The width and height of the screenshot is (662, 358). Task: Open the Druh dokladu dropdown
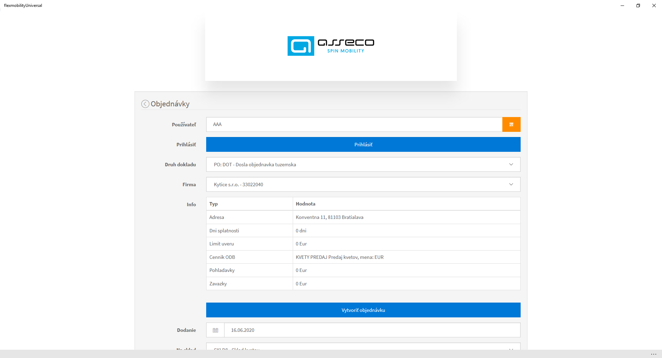click(363, 165)
